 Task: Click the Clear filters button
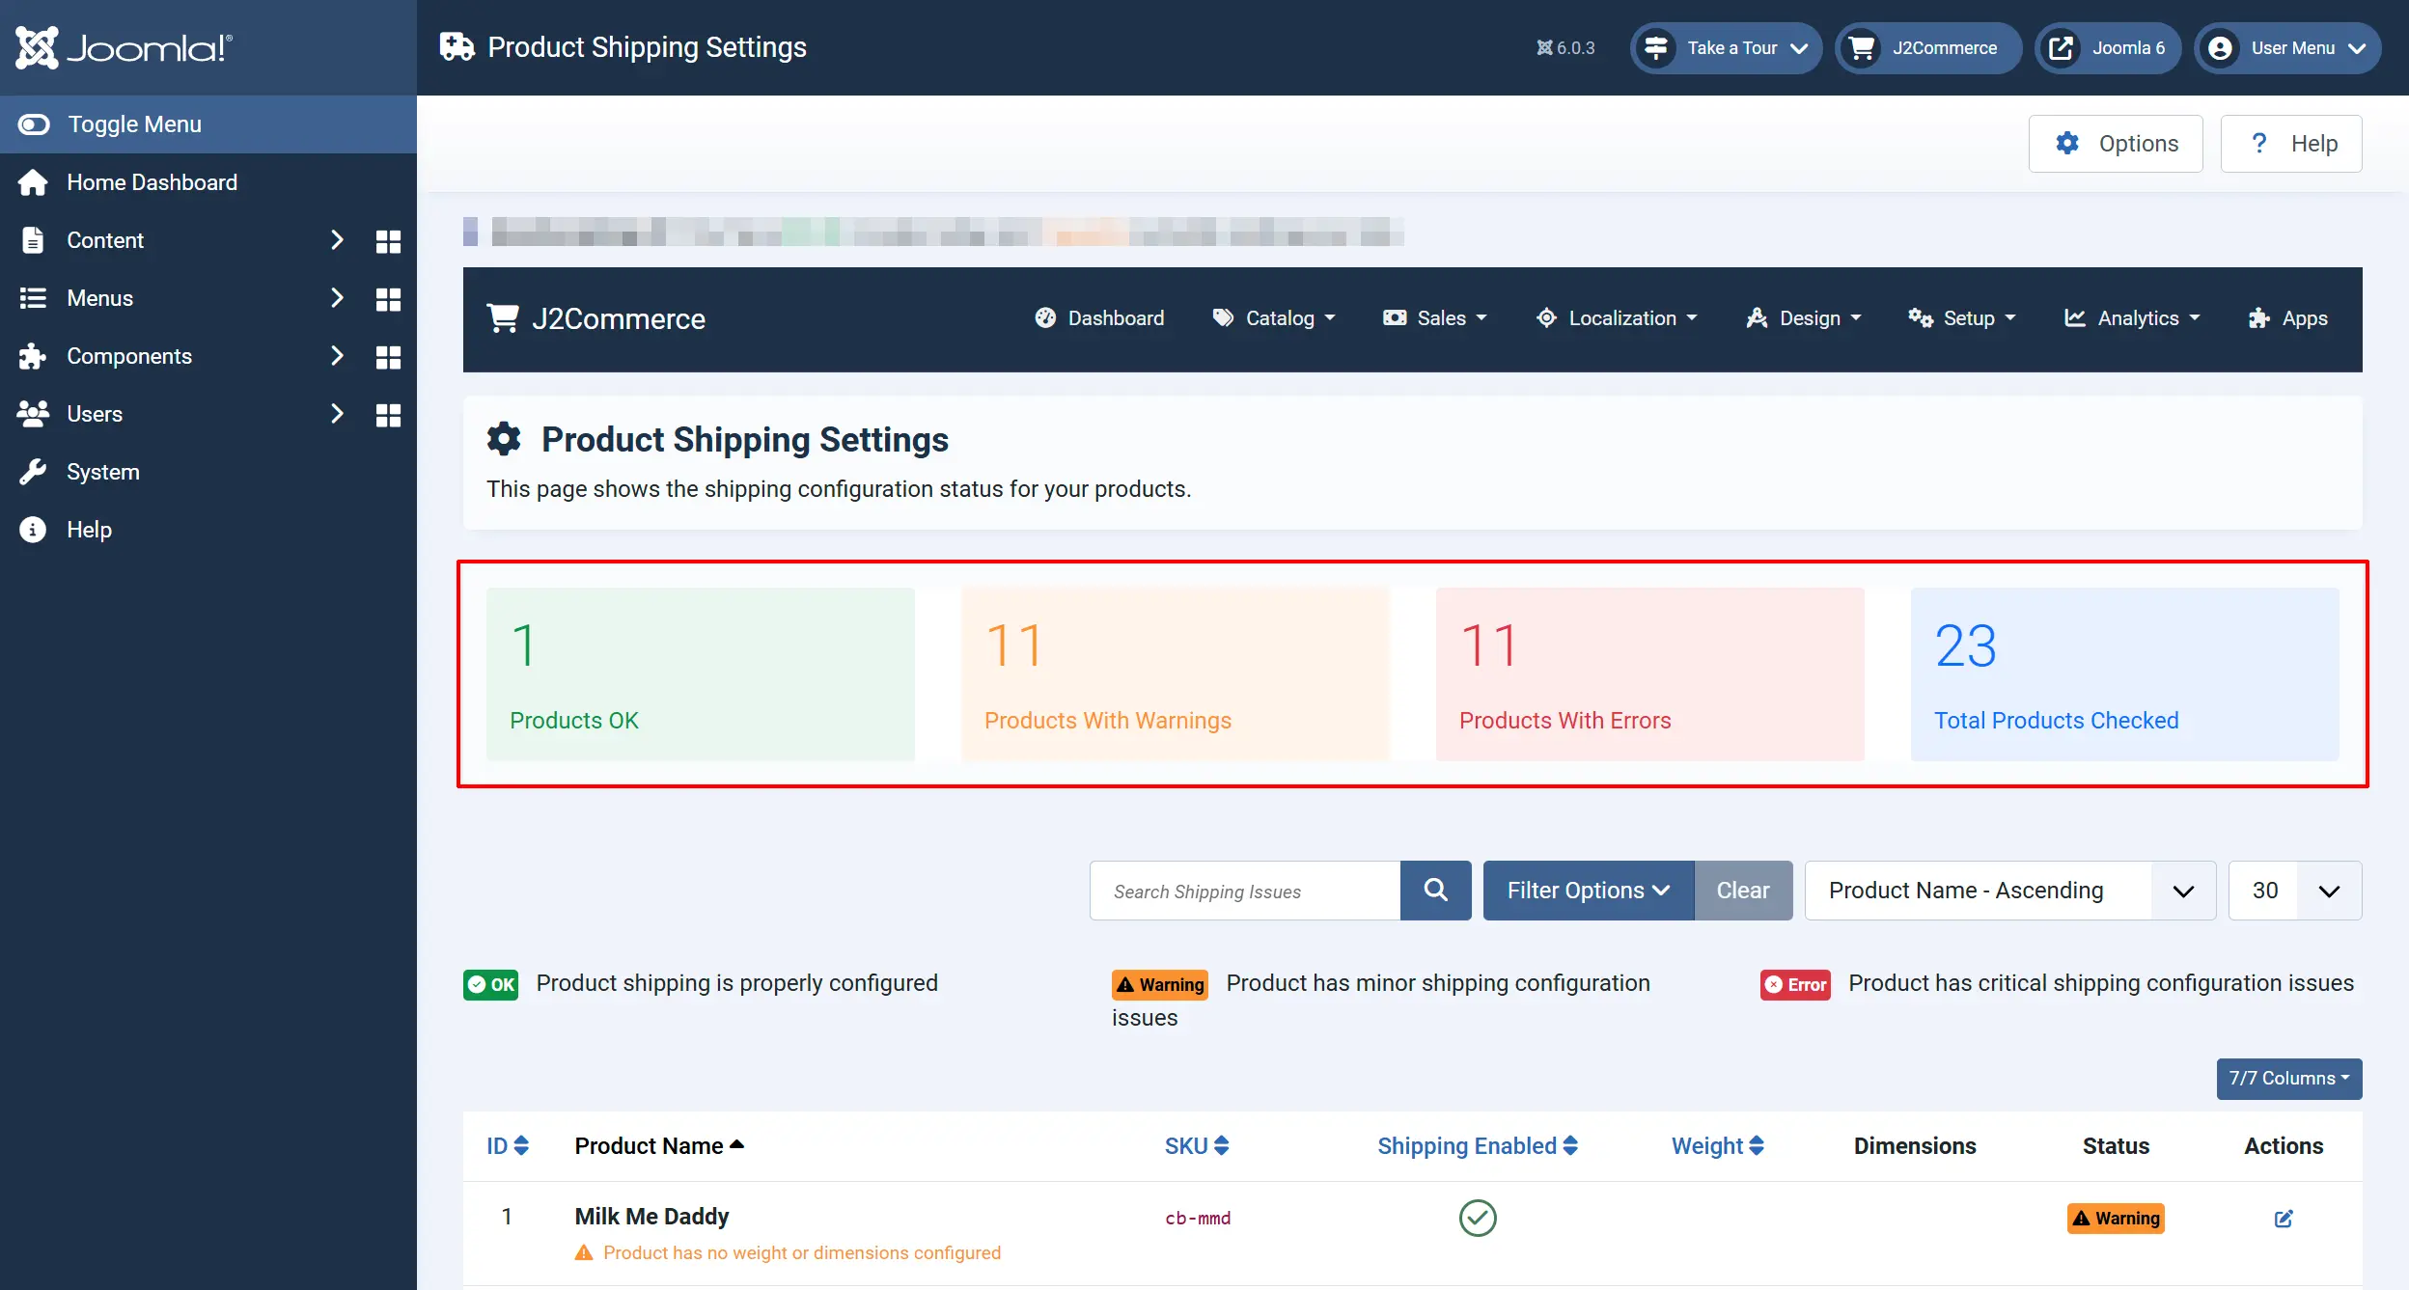[x=1743, y=891]
